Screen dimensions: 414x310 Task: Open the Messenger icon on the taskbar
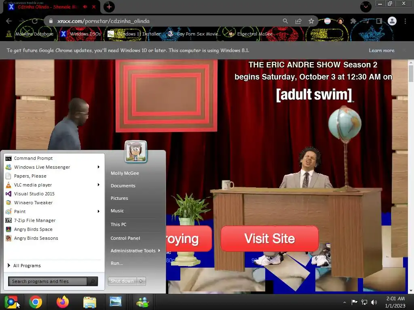click(x=143, y=302)
